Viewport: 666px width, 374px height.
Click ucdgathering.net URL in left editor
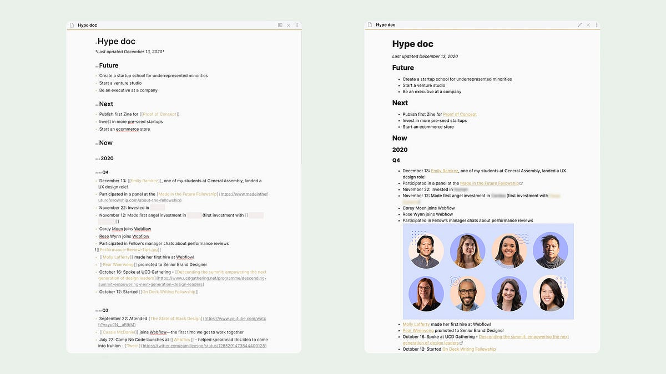(183, 281)
